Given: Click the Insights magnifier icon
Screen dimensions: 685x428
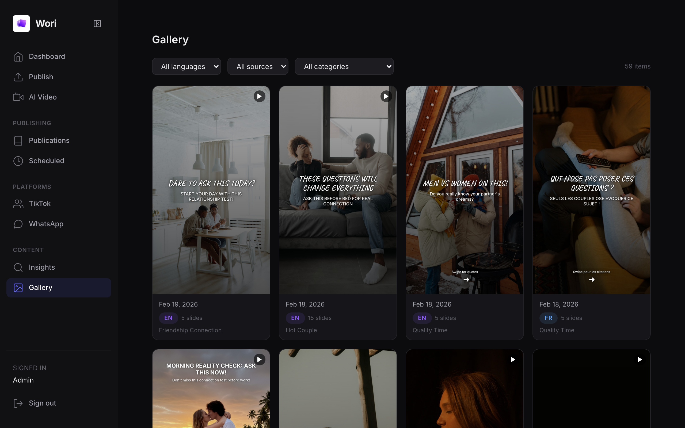Looking at the screenshot, I should 18,267.
